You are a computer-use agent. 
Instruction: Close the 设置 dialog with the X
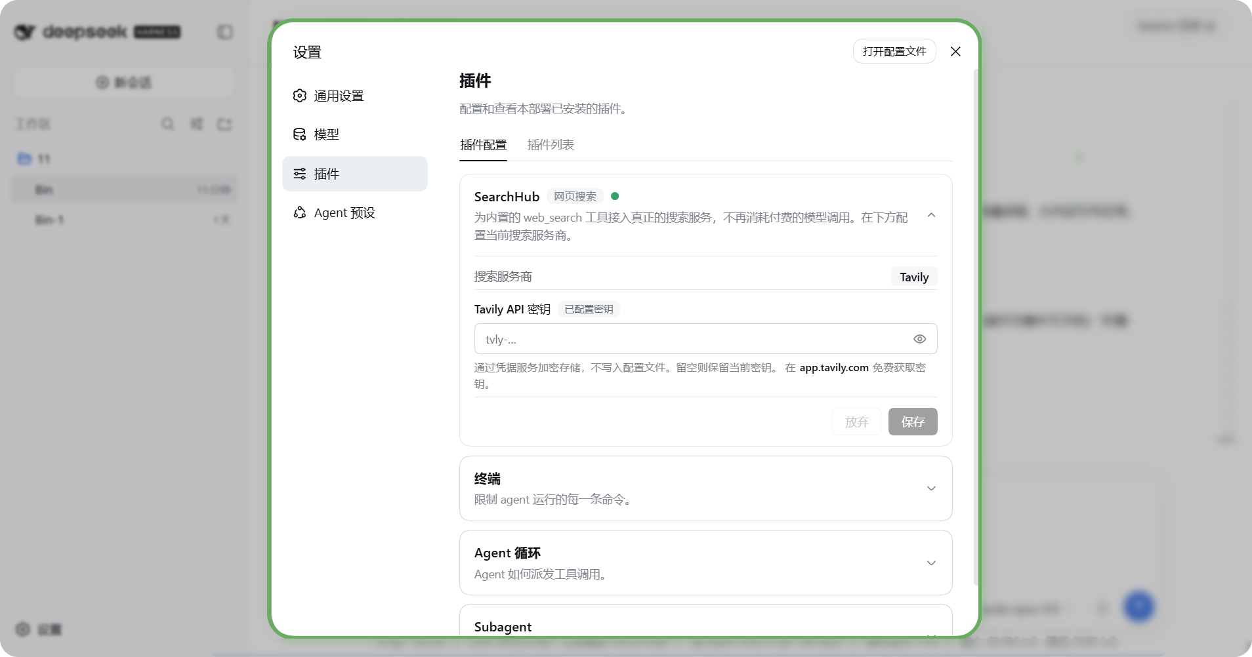click(x=955, y=51)
